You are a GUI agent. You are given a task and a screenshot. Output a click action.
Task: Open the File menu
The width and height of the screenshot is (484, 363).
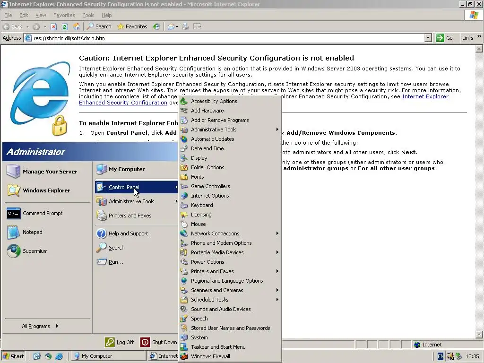point(8,15)
